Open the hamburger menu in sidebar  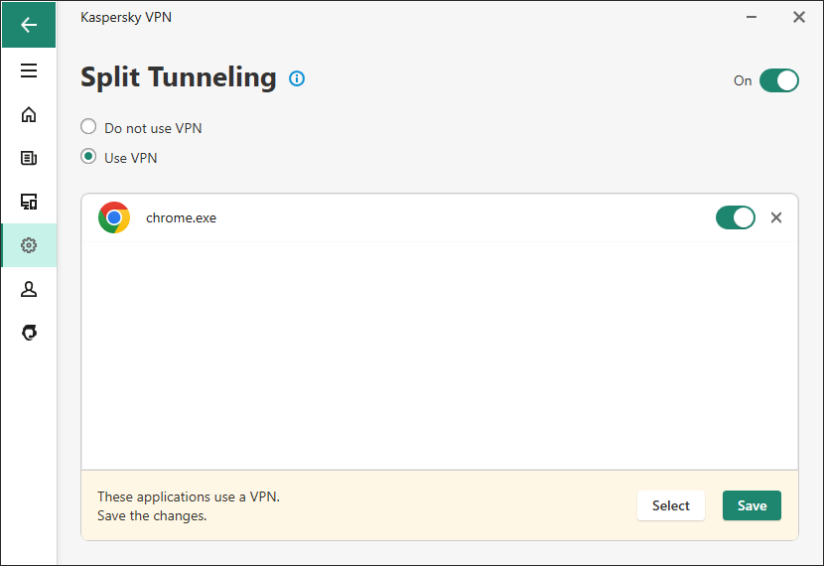tap(29, 71)
